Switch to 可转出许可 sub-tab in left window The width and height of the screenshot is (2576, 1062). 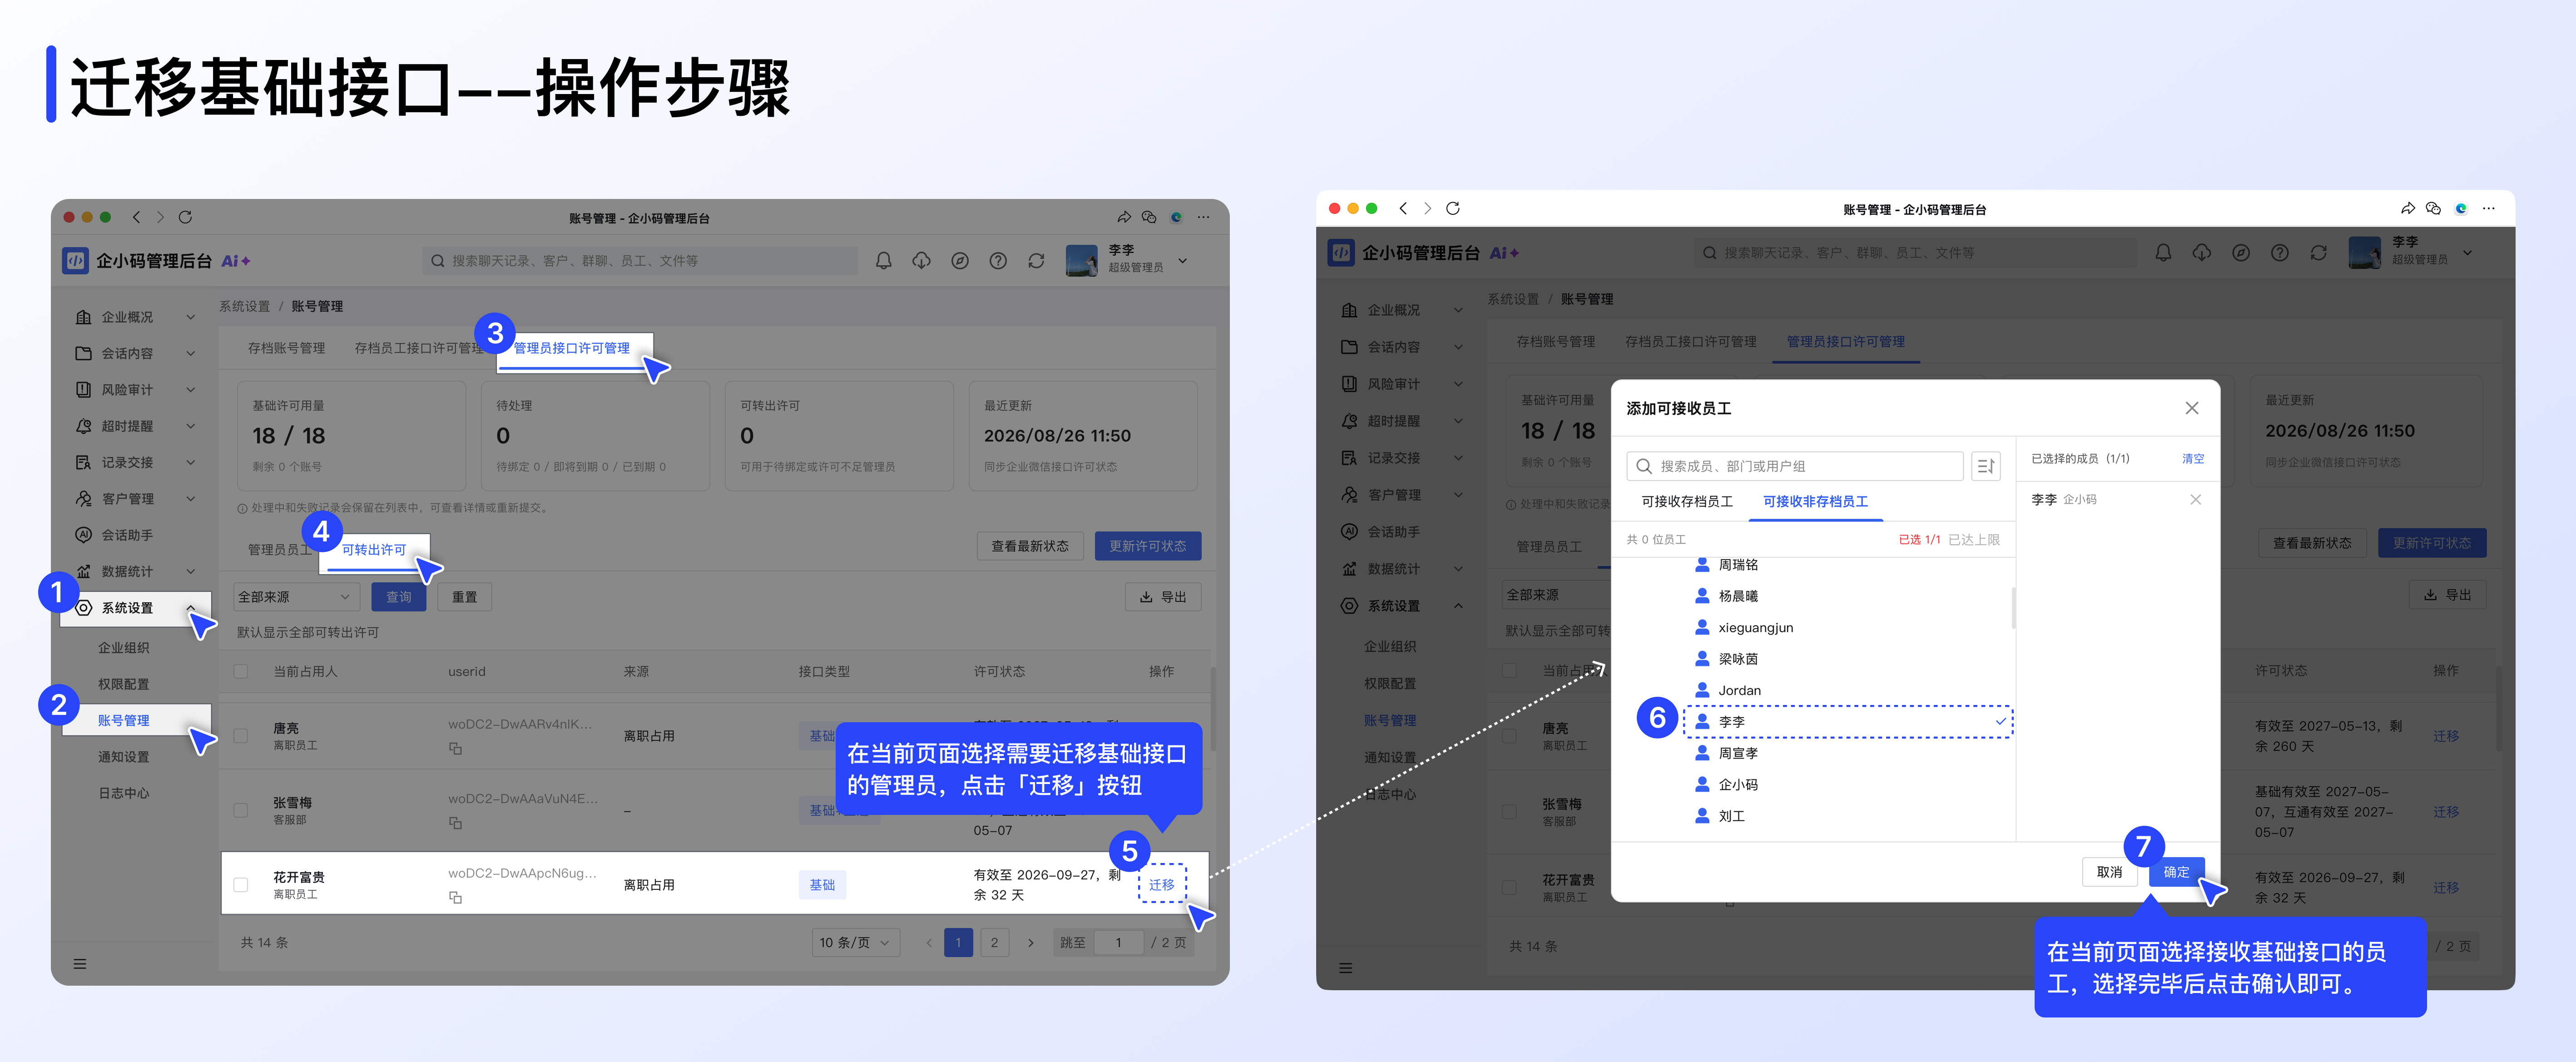[x=374, y=550]
